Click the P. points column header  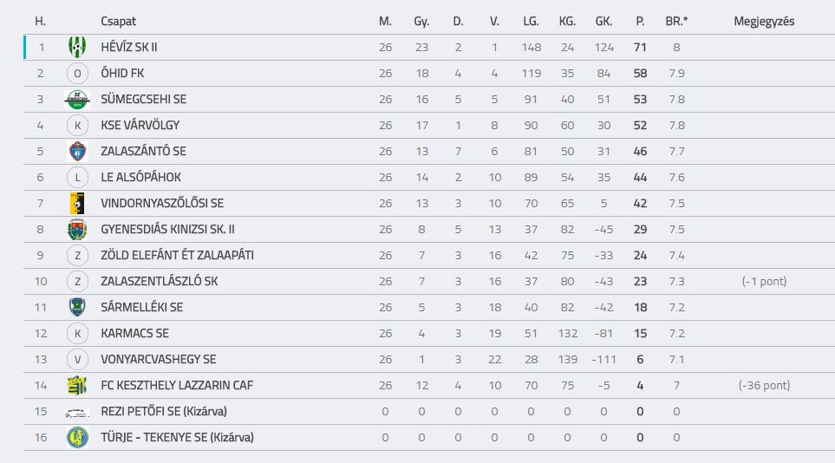tap(640, 22)
